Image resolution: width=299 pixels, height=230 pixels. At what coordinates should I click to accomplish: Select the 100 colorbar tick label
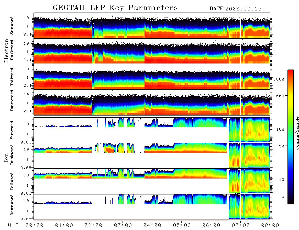pyautogui.click(x=280, y=129)
